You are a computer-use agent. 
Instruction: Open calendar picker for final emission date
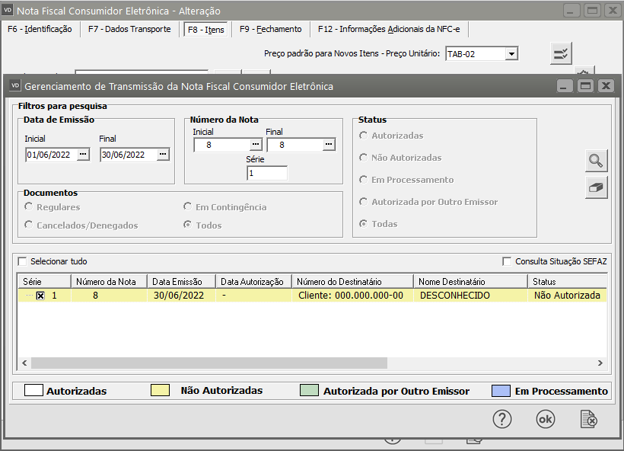click(x=162, y=155)
